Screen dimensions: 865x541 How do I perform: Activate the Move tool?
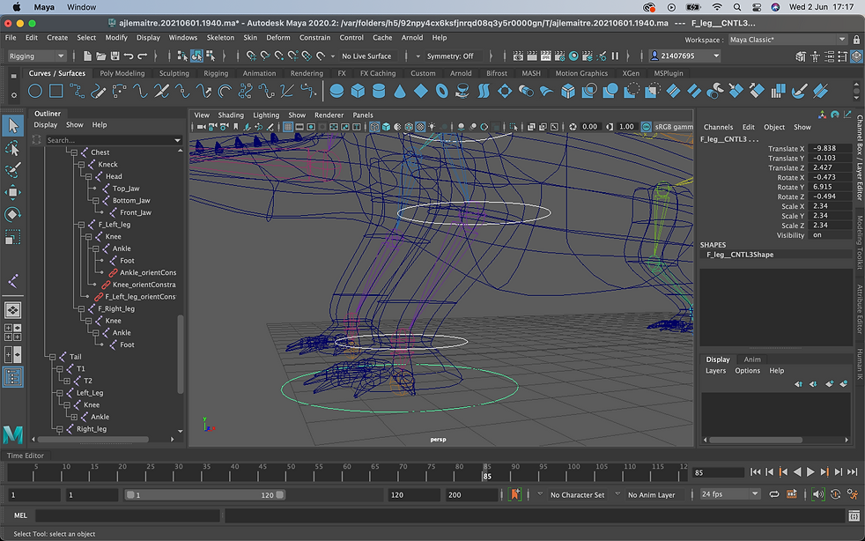12,192
